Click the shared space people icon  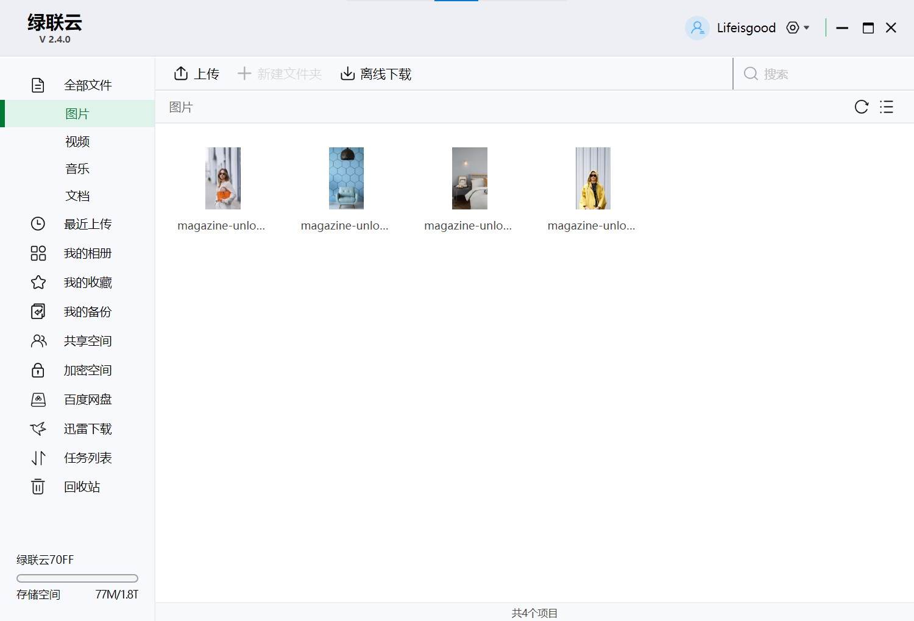(x=38, y=341)
